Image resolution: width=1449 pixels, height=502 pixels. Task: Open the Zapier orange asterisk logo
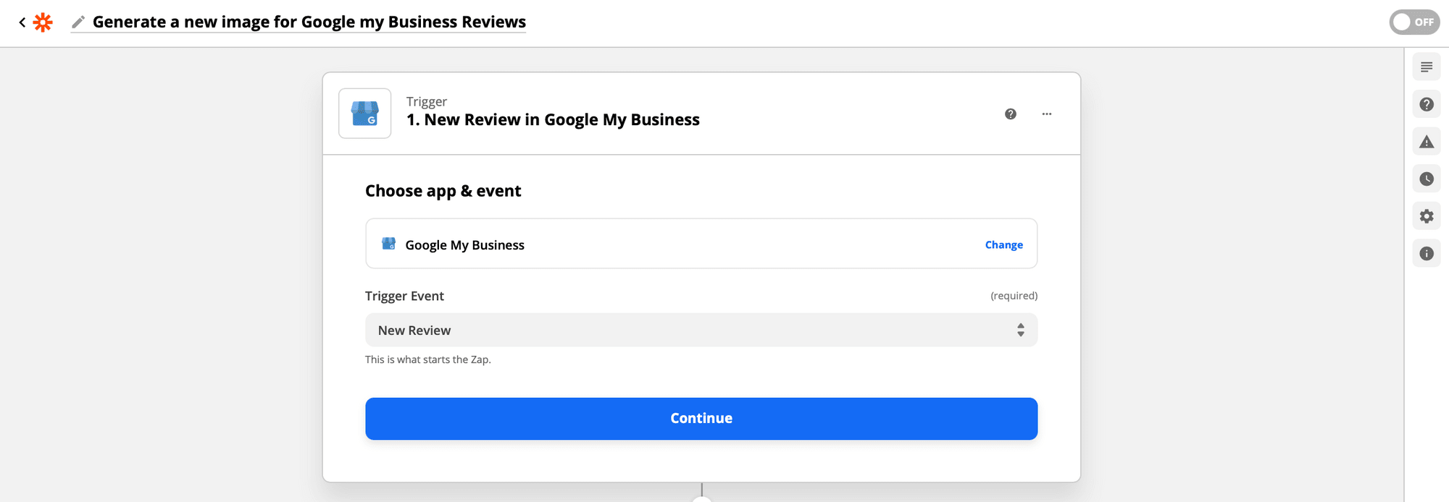(43, 22)
